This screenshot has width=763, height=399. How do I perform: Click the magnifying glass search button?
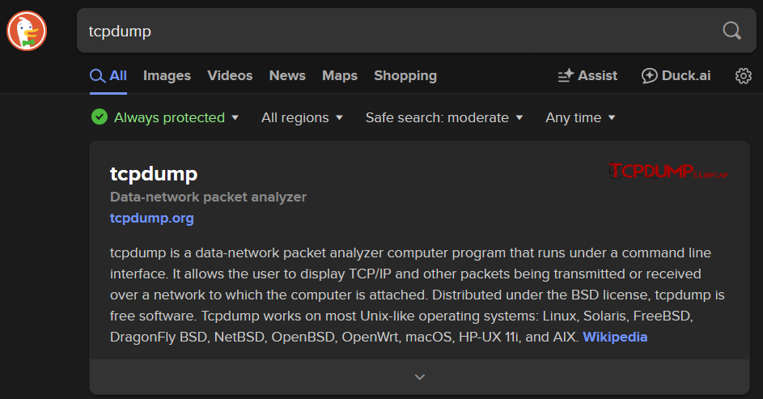(x=731, y=31)
